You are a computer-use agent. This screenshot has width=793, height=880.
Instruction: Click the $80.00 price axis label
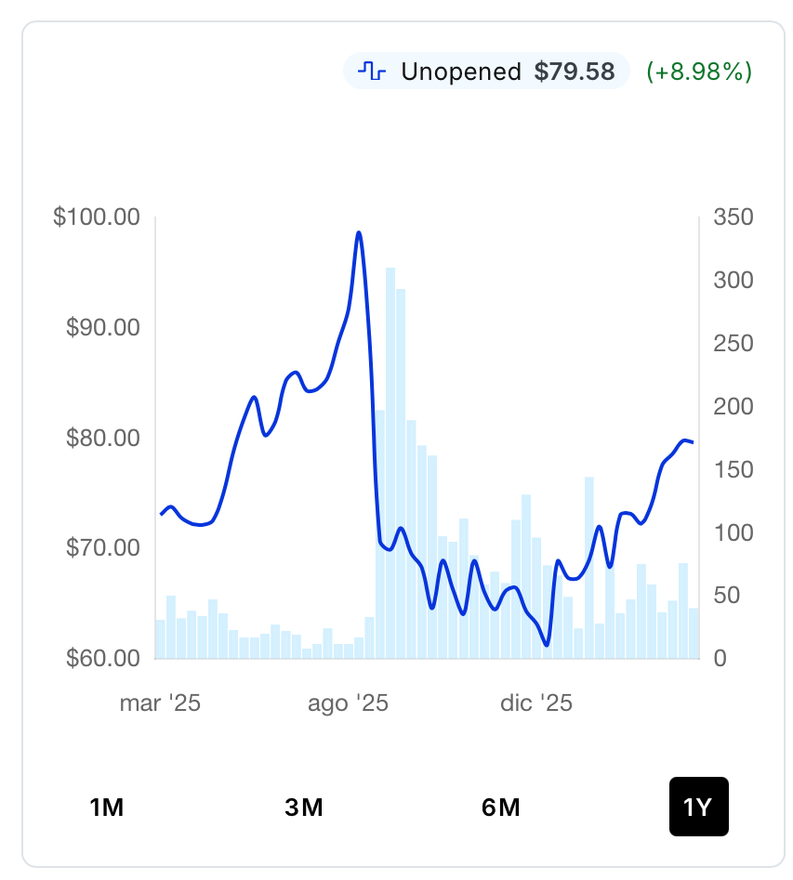tap(103, 438)
